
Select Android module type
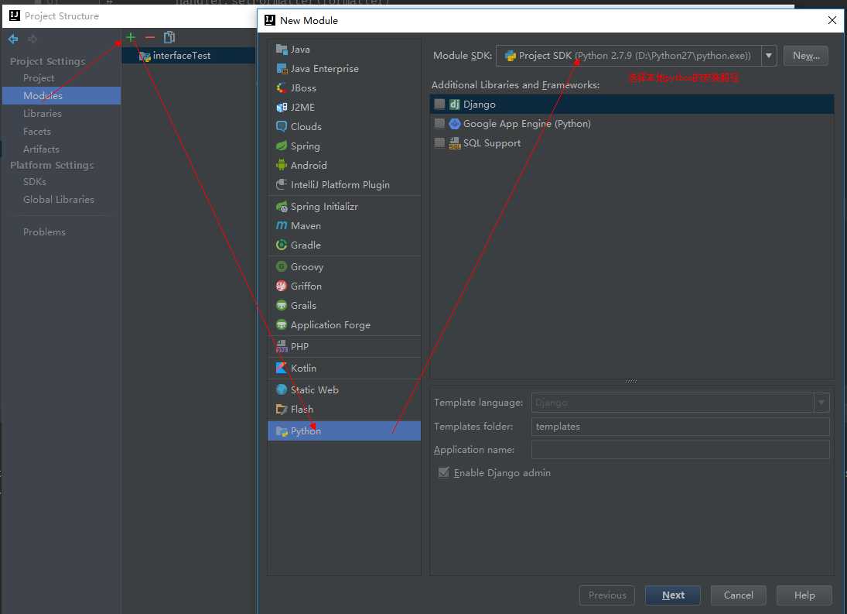click(344, 166)
